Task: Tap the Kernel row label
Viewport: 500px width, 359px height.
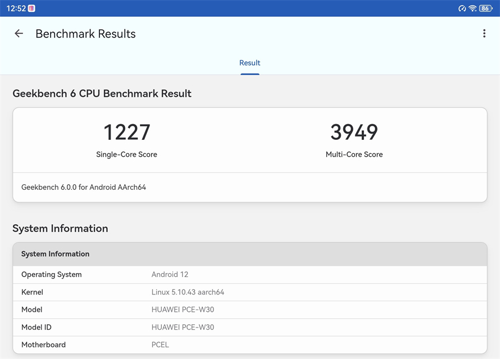Action: tap(32, 292)
